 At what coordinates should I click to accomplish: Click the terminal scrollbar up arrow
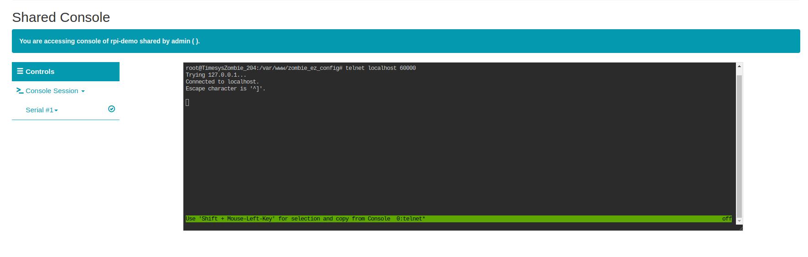[x=739, y=67]
